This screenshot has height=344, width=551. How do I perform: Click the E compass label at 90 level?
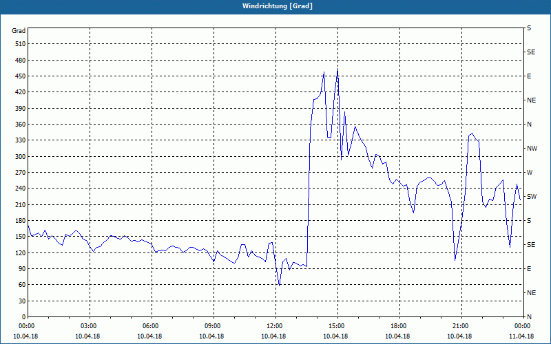(529, 268)
